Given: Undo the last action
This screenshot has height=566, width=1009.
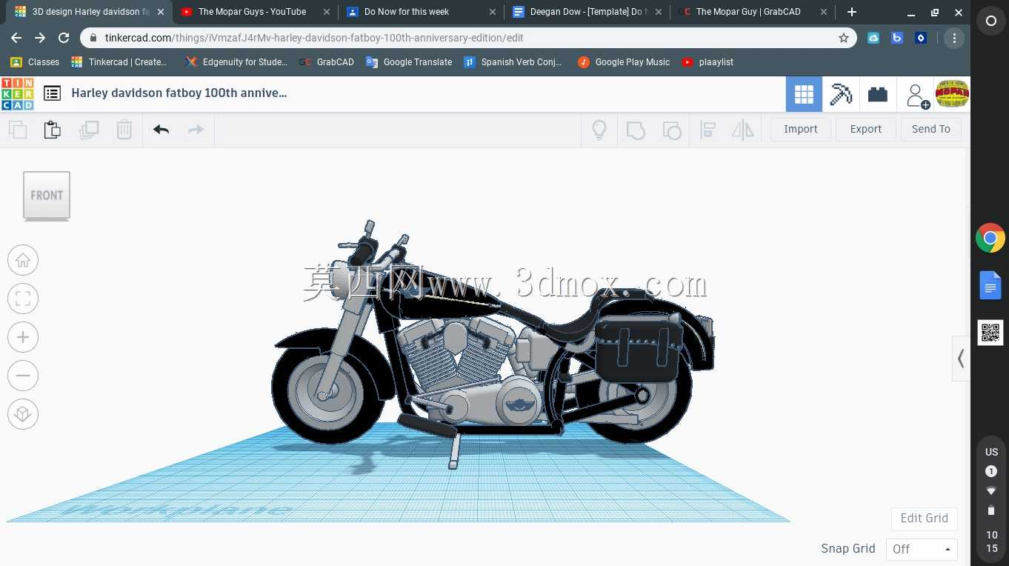Looking at the screenshot, I should click(x=161, y=130).
